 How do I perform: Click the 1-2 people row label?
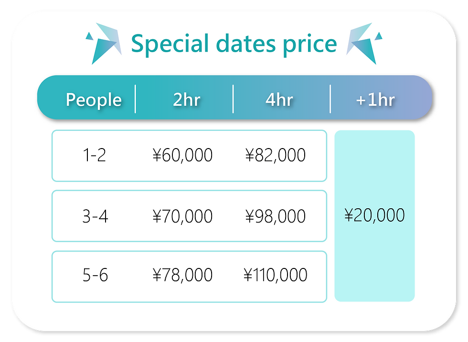94,155
